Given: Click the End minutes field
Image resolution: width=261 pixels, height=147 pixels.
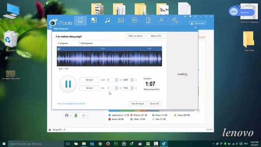Looking at the screenshot, I should pos(111,88).
